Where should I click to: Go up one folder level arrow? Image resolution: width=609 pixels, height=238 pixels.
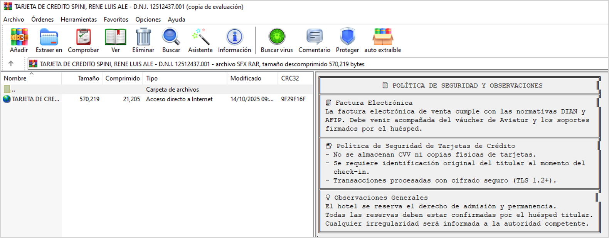(x=11, y=64)
